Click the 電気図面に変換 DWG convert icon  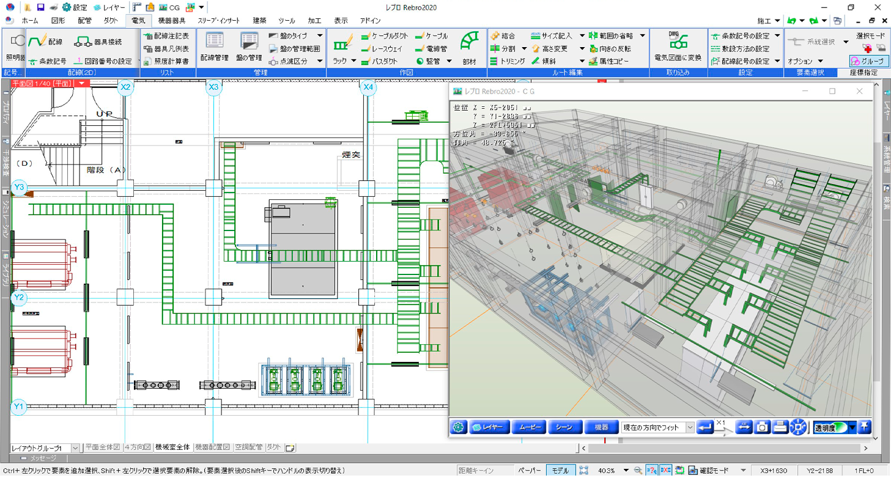click(678, 46)
